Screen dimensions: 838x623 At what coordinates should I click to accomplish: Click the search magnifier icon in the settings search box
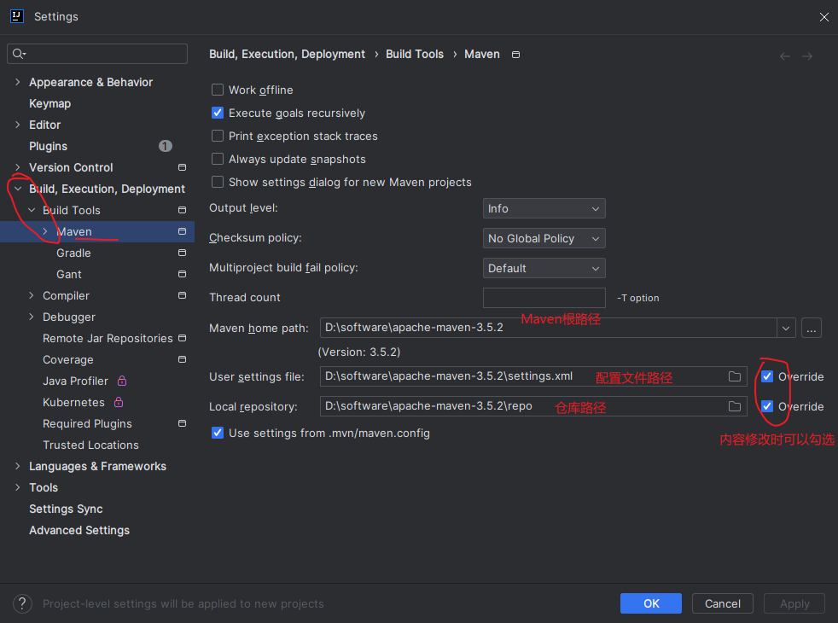click(18, 54)
